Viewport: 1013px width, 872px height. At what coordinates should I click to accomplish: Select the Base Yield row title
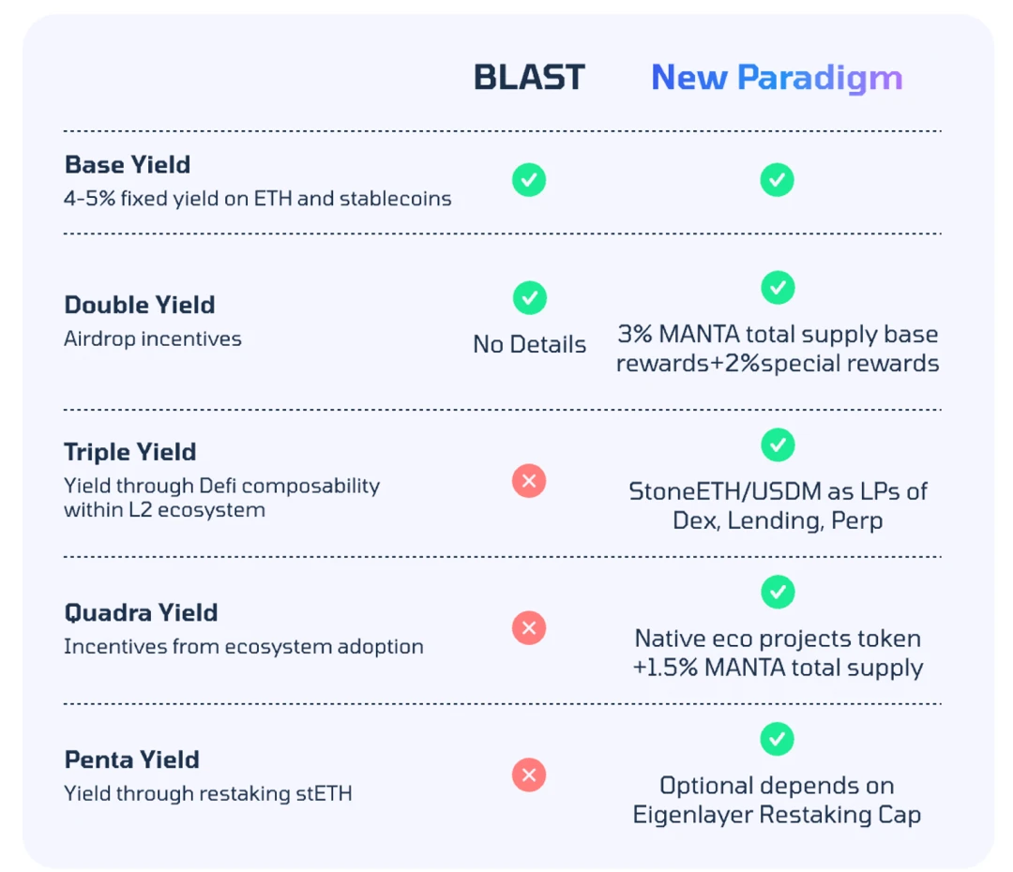pos(128,165)
